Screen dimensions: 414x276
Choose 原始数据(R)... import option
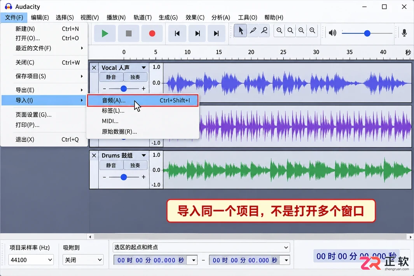(x=143, y=131)
